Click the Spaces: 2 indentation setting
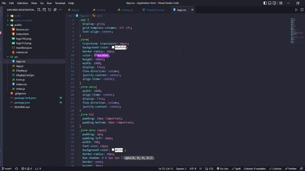The image size is (305, 171). (181, 169)
